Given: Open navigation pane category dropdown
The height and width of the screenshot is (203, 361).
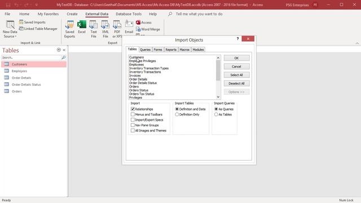Looking at the screenshot, I should [x=59, y=50].
